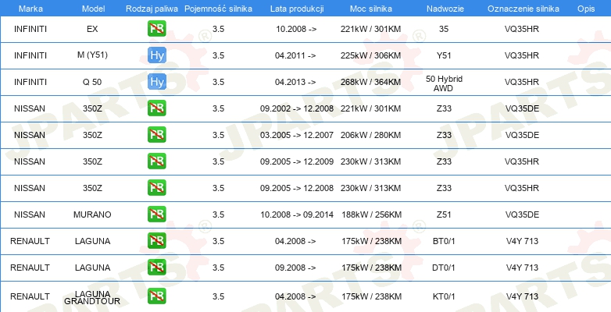Click the Oznaczenie silnika column header
Image resolution: width=611 pixels, height=312 pixels.
tap(523, 9)
